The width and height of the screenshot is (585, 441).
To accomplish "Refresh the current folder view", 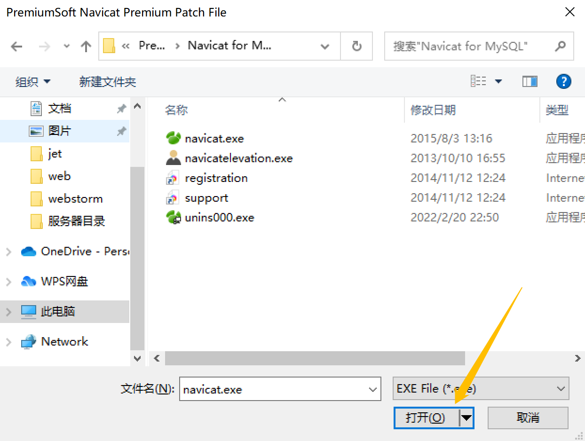I will (356, 46).
